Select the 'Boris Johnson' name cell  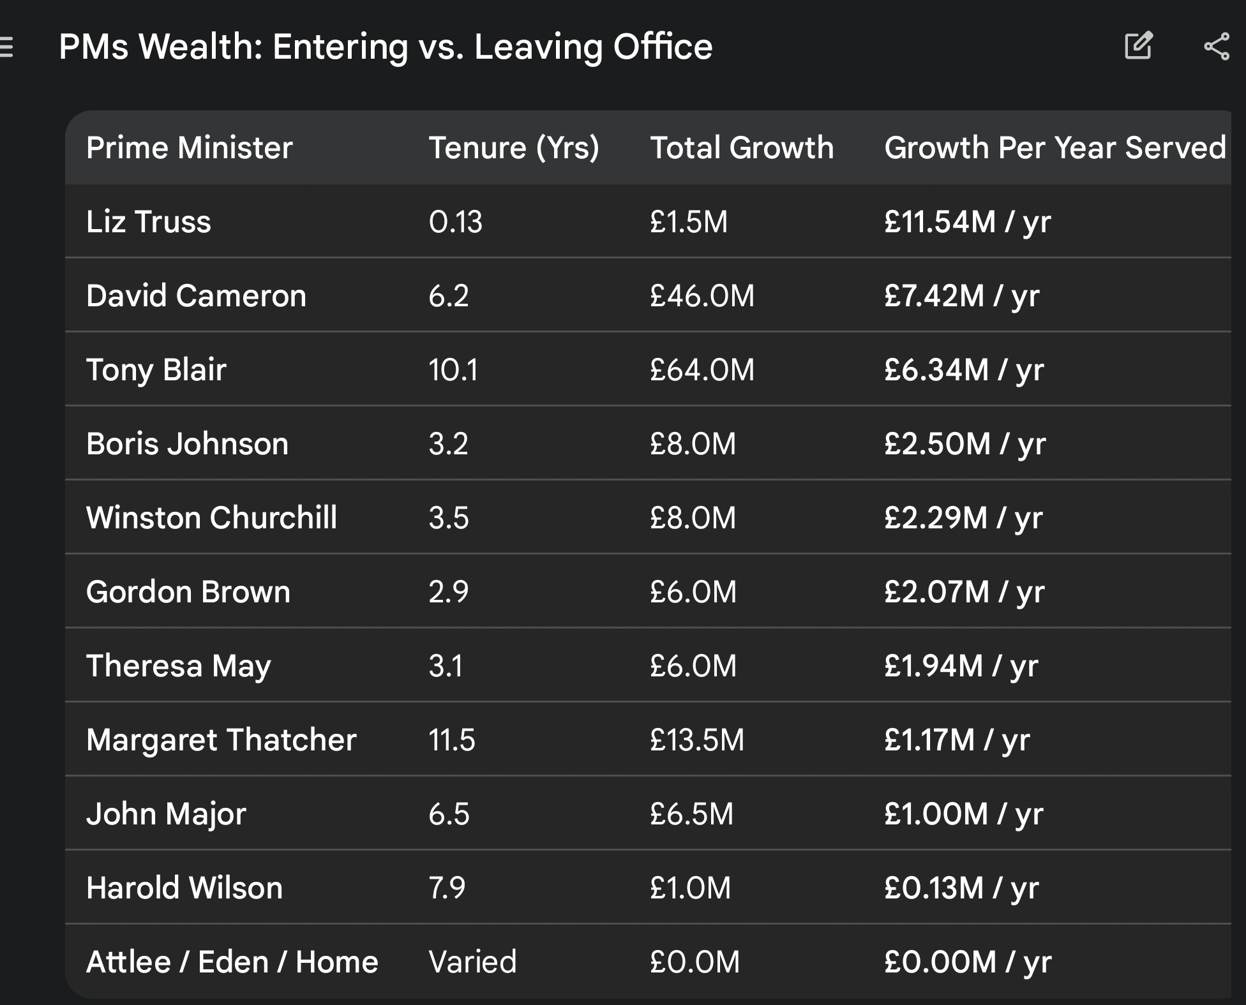[187, 444]
